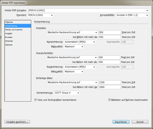Click the Exportieren button
153x129 pixels.
pos(121,122)
